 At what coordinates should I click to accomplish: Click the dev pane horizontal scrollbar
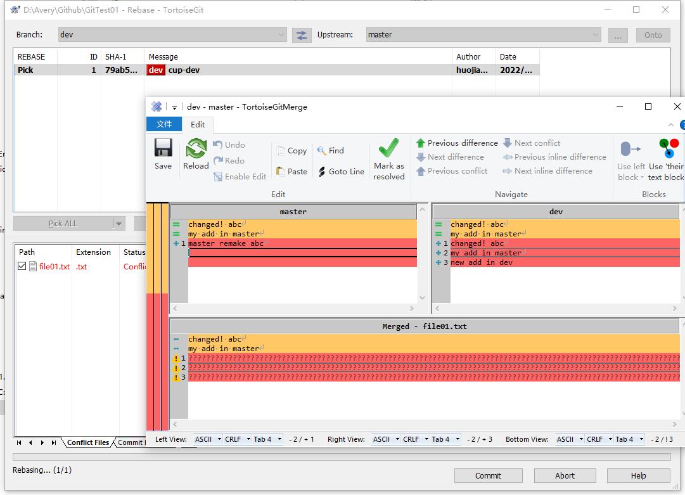(x=556, y=308)
